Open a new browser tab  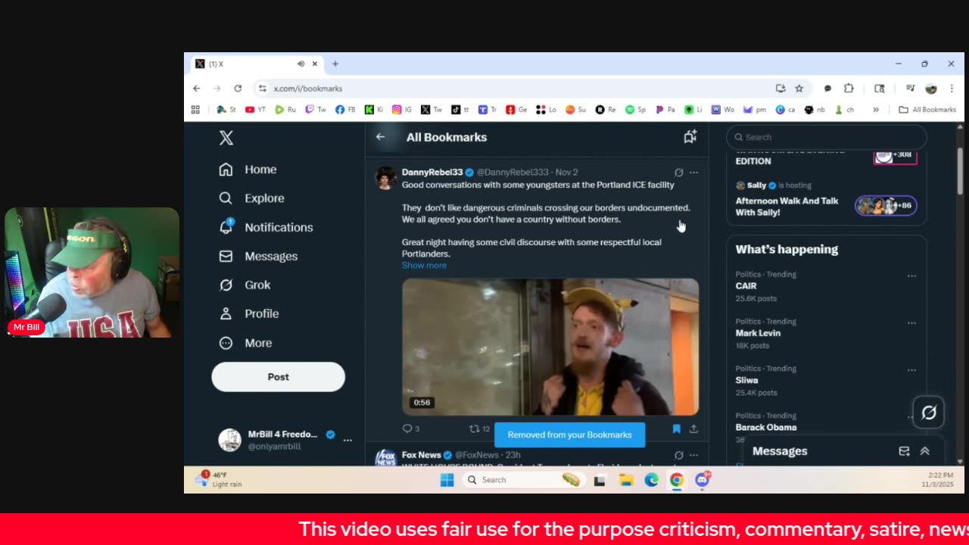[335, 64]
